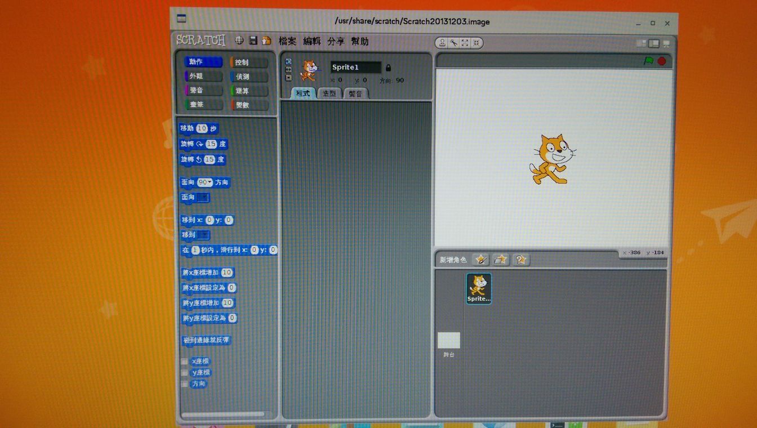Click the SCRATCH logo
The image size is (757, 428).
201,40
